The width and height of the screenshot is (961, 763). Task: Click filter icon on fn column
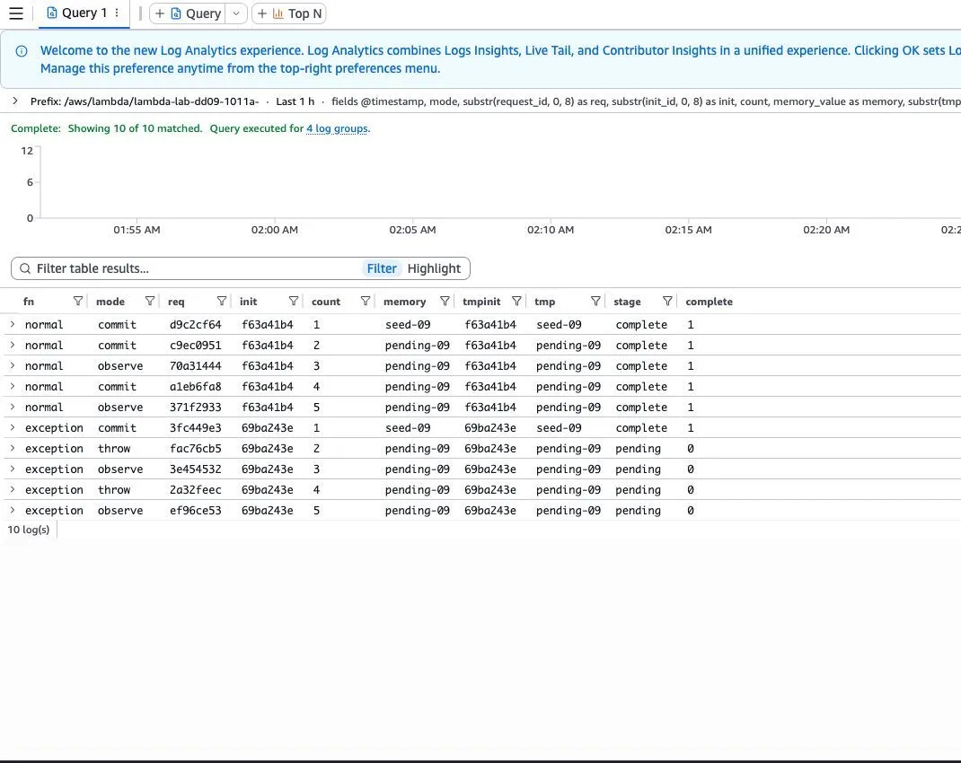coord(78,301)
